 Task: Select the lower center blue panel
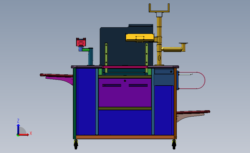125,122
